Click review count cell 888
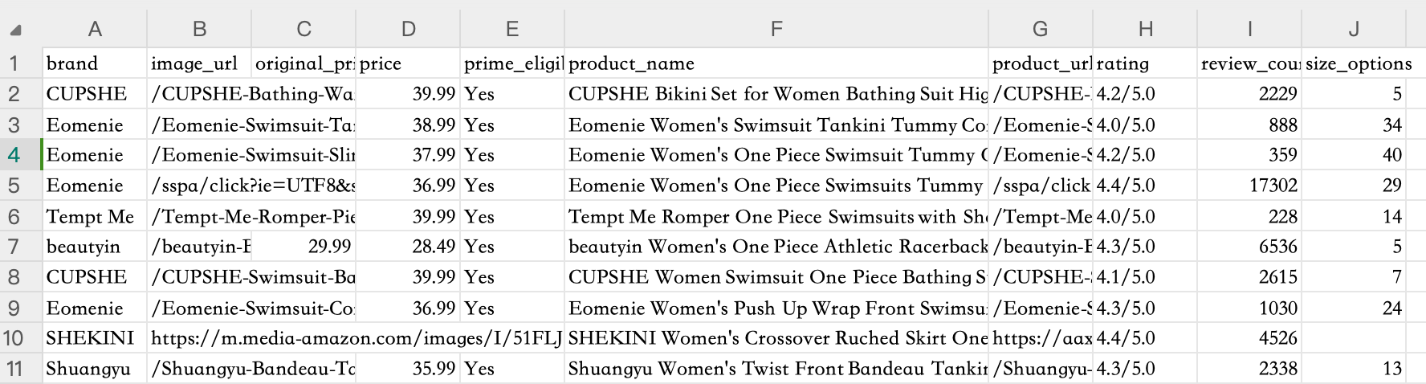This screenshot has width=1426, height=384. 1249,125
